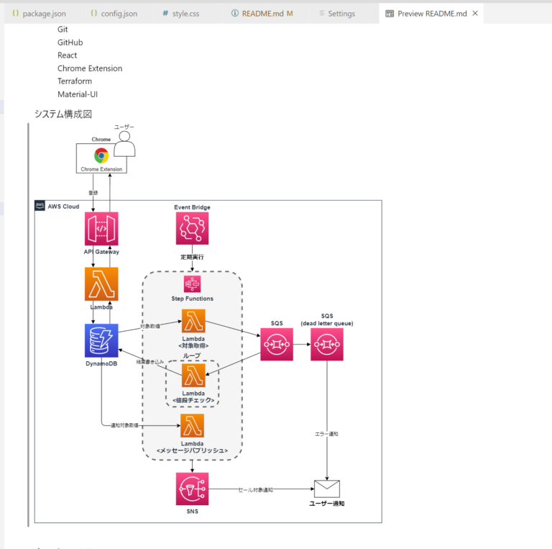
Task: Select the SQS dead letter queue icon
Action: click(x=327, y=345)
